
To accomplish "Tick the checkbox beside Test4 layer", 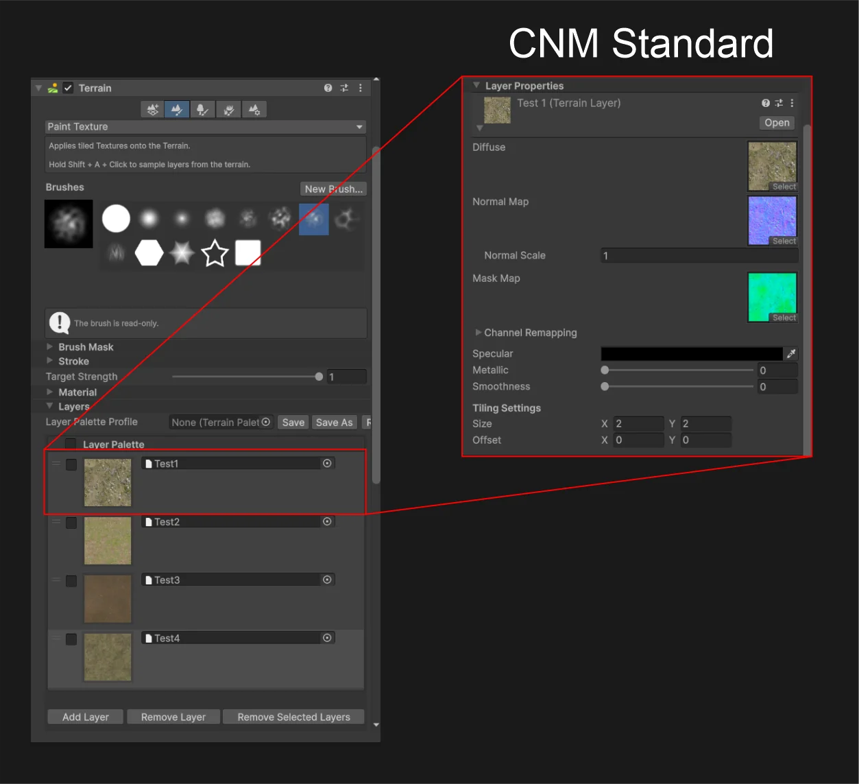I will (71, 639).
